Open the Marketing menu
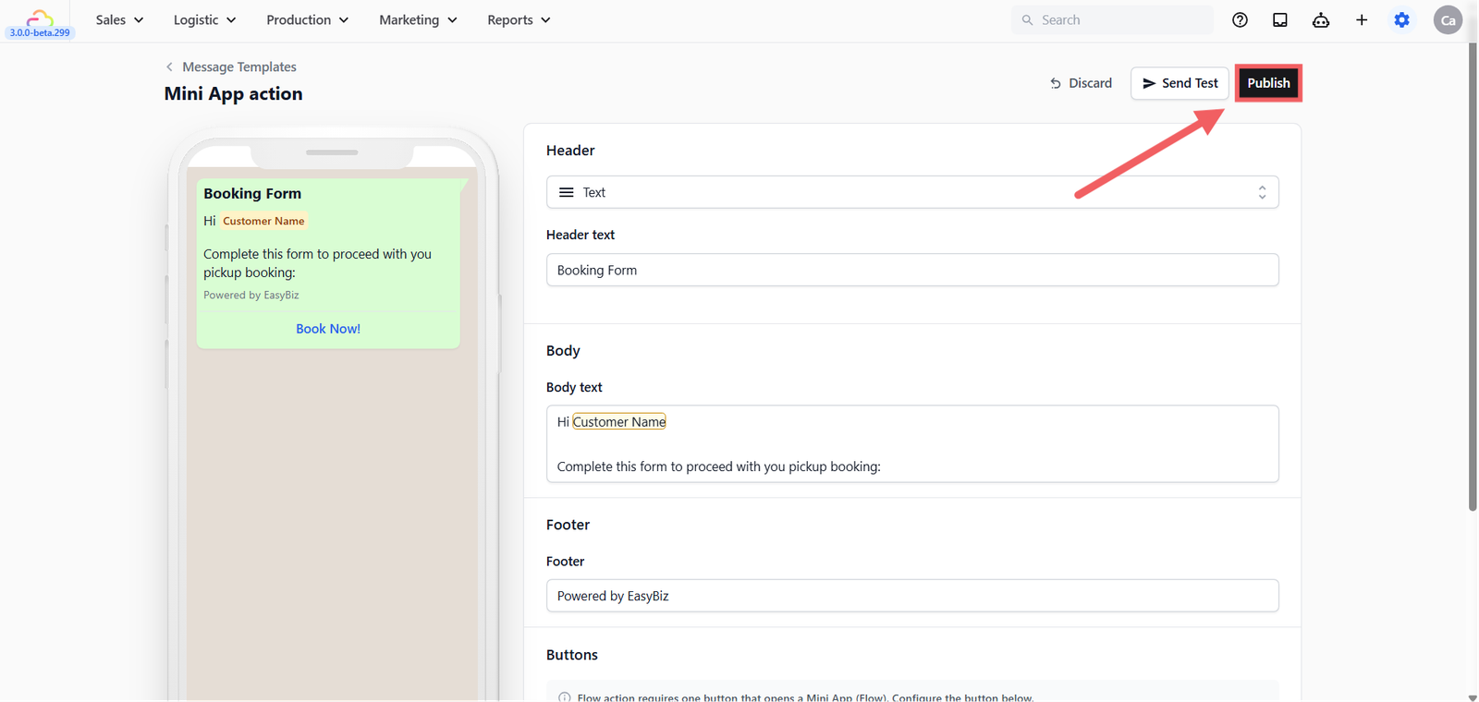 tap(418, 19)
